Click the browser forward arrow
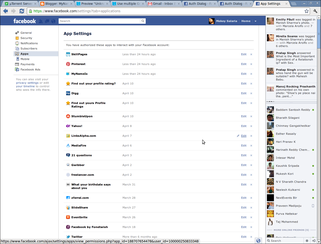Viewport: 321px width, 244px height. click(14, 11)
